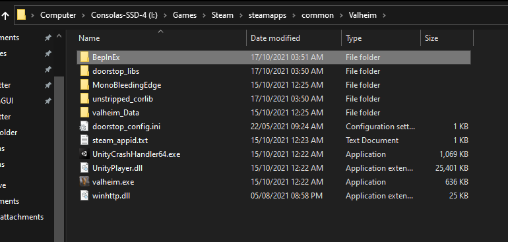Click the 636 KB size cell

[x=457, y=182]
